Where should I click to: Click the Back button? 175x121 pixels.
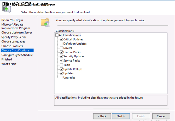click(x=102, y=116)
